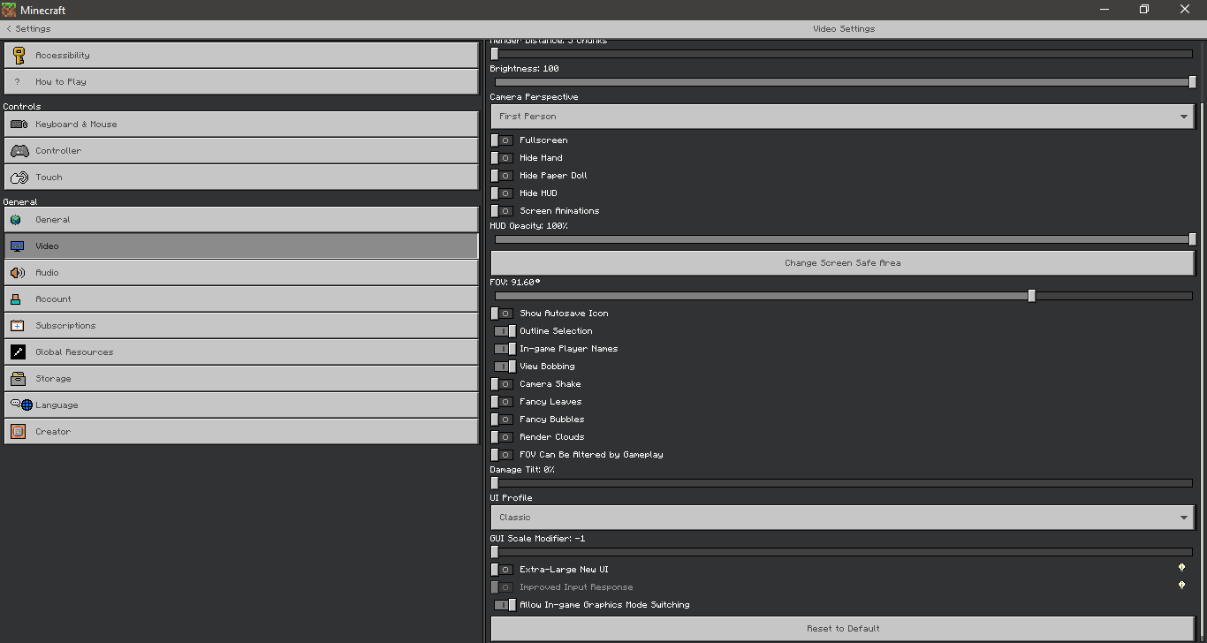Click the Creator icon in sidebar

(x=18, y=432)
